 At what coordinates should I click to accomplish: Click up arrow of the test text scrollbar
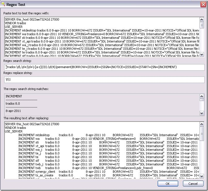click(x=202, y=20)
